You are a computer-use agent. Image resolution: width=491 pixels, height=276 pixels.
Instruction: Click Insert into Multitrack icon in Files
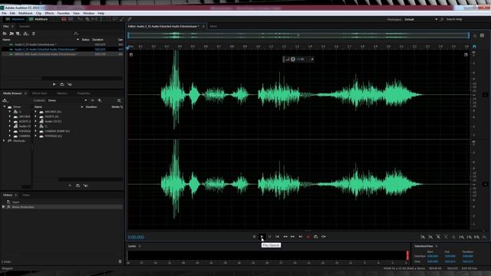(25, 34)
